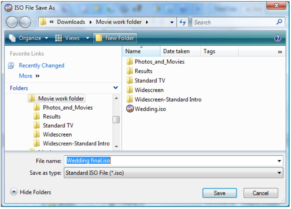291x209 pixels.
Task: Click the Save button
Action: (220, 193)
